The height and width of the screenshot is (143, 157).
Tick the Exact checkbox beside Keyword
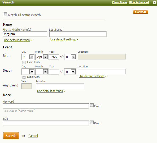92,105
